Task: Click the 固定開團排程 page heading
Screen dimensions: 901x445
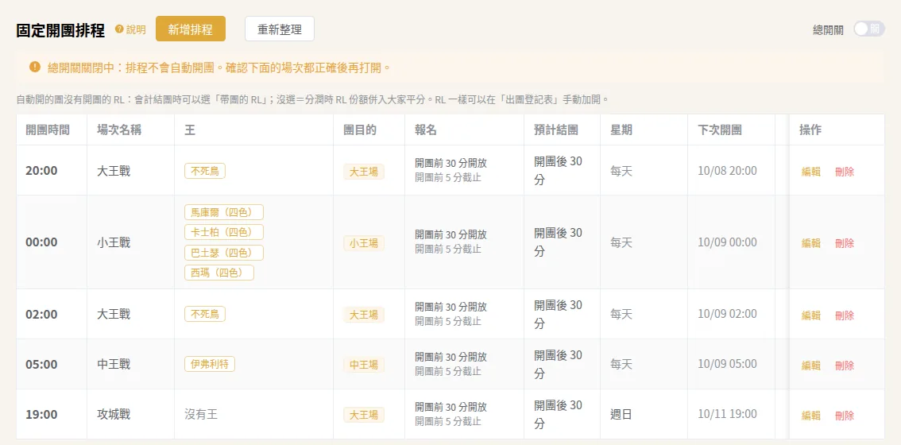Action: tap(61, 30)
